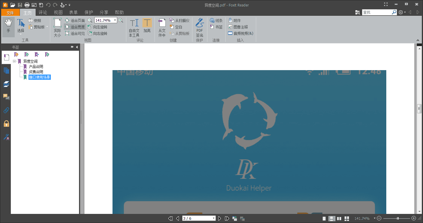Switch to the Home (主页) tab
Image resolution: width=423 pixels, height=223 pixels.
pyautogui.click(x=28, y=12)
